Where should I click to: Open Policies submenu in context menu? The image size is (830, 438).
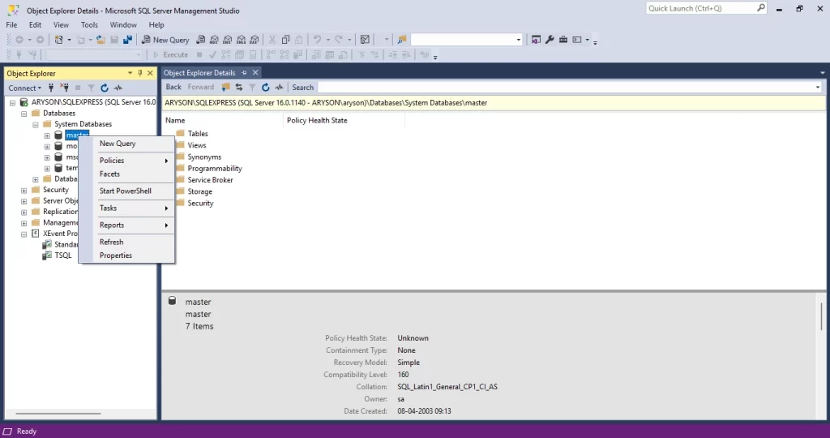(x=126, y=161)
